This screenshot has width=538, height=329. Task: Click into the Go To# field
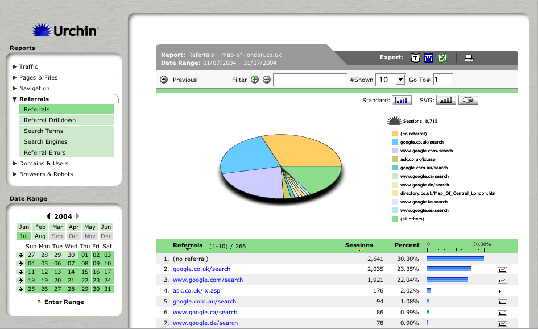pos(442,80)
